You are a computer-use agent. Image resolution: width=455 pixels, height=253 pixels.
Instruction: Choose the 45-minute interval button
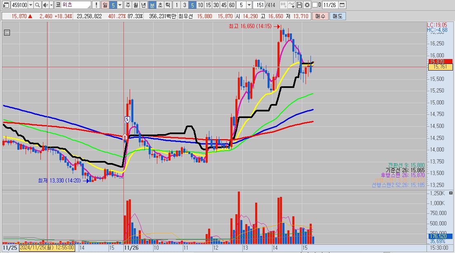pos(224,5)
